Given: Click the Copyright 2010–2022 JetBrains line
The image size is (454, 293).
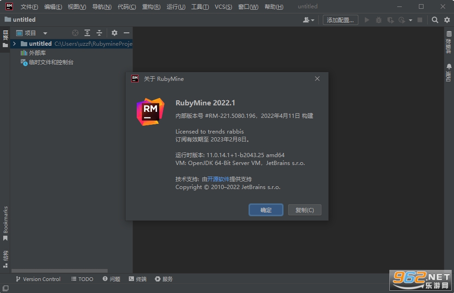Looking at the screenshot, I should pyautogui.click(x=228, y=187).
